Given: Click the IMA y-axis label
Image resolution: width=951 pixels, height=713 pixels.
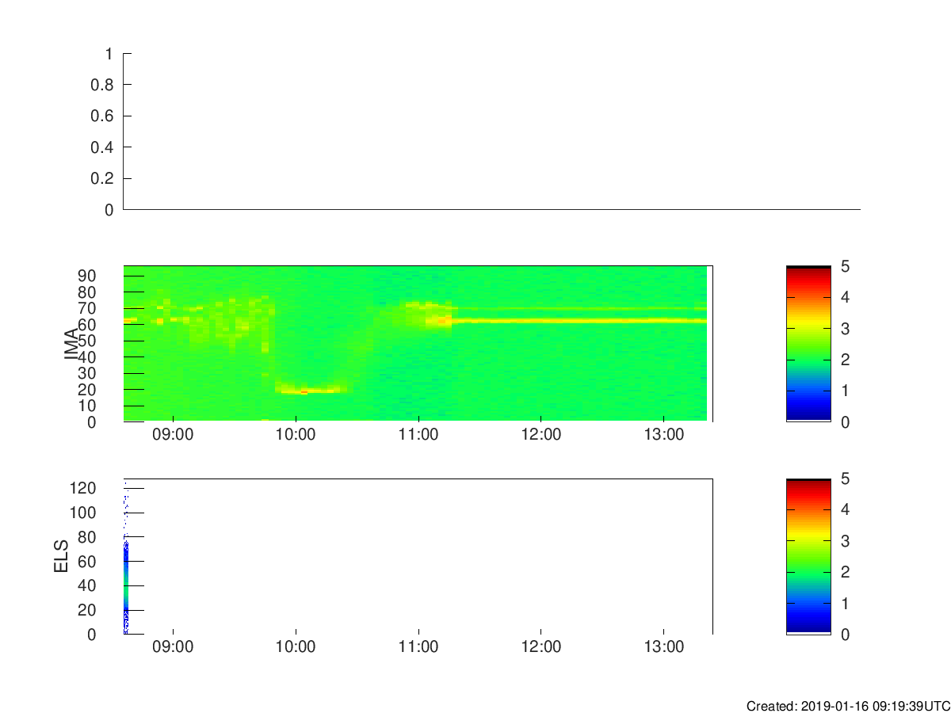Looking at the screenshot, I should (x=71, y=344).
